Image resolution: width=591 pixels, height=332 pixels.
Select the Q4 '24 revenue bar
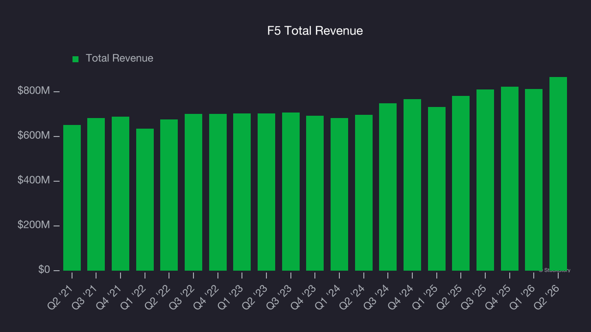[412, 185]
